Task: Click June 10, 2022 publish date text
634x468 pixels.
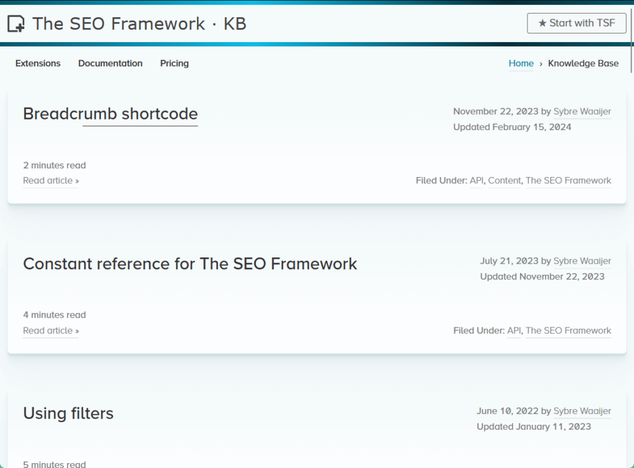Action: pos(508,411)
